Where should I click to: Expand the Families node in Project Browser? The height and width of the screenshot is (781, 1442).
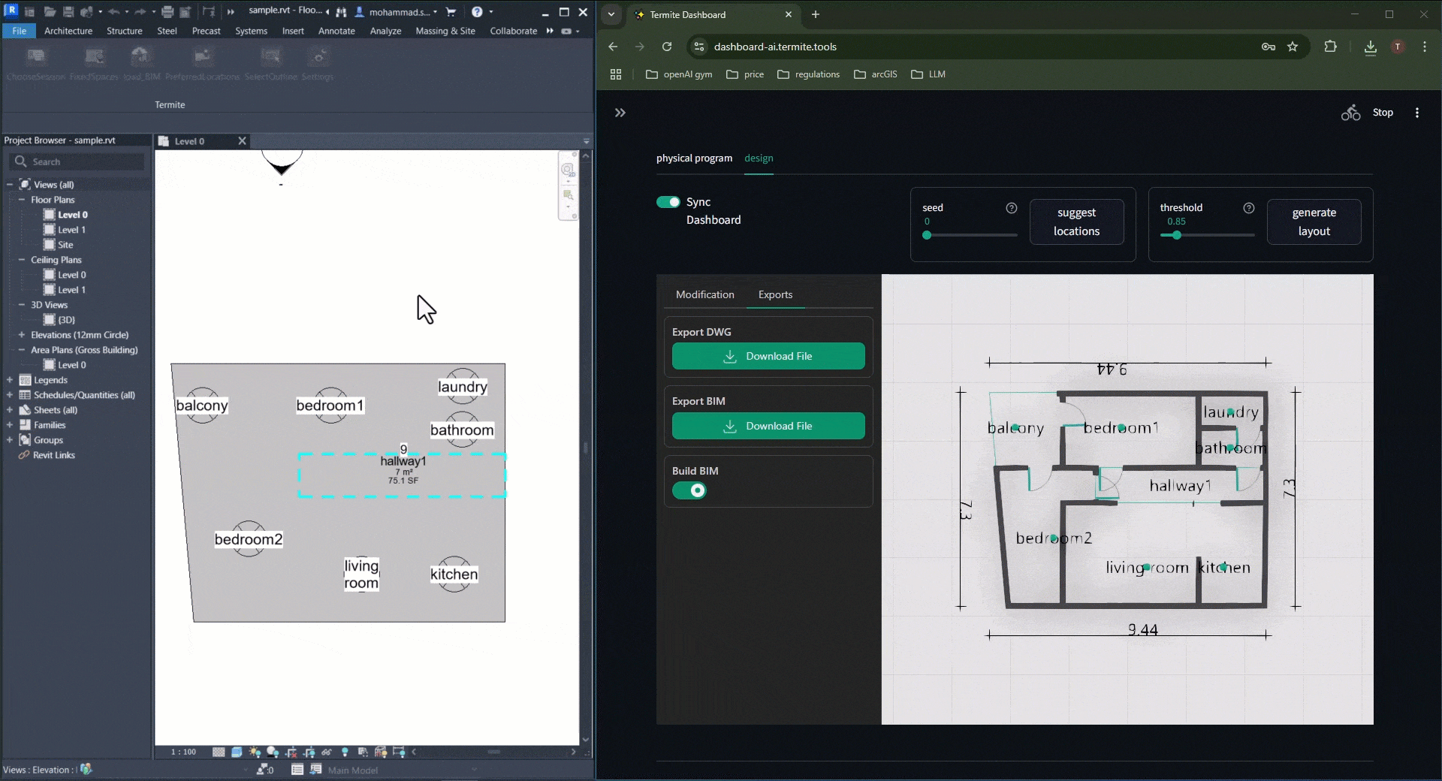[10, 425]
